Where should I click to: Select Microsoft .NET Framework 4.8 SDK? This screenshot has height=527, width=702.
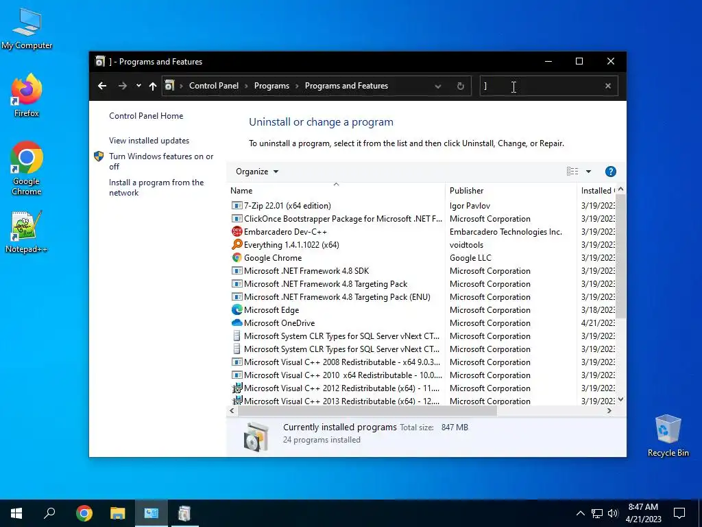coord(306,270)
